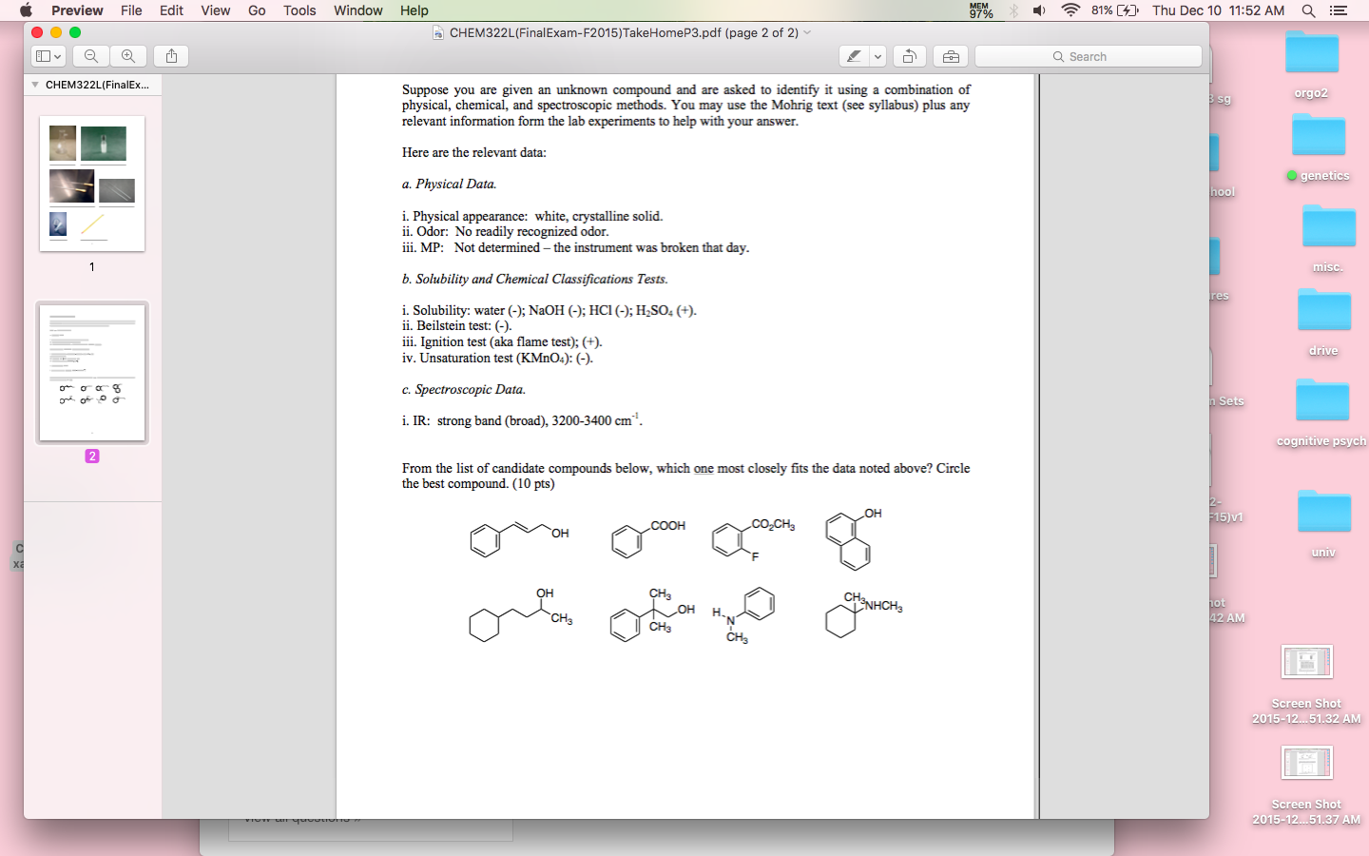Open the Help menu

click(x=414, y=10)
